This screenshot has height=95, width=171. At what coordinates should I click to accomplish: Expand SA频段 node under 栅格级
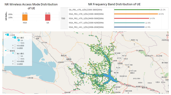coord(13,64)
